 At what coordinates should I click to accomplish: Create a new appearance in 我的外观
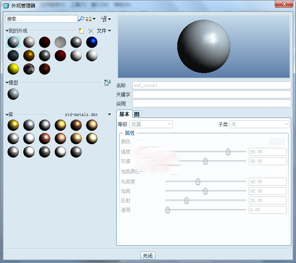[x=81, y=31]
